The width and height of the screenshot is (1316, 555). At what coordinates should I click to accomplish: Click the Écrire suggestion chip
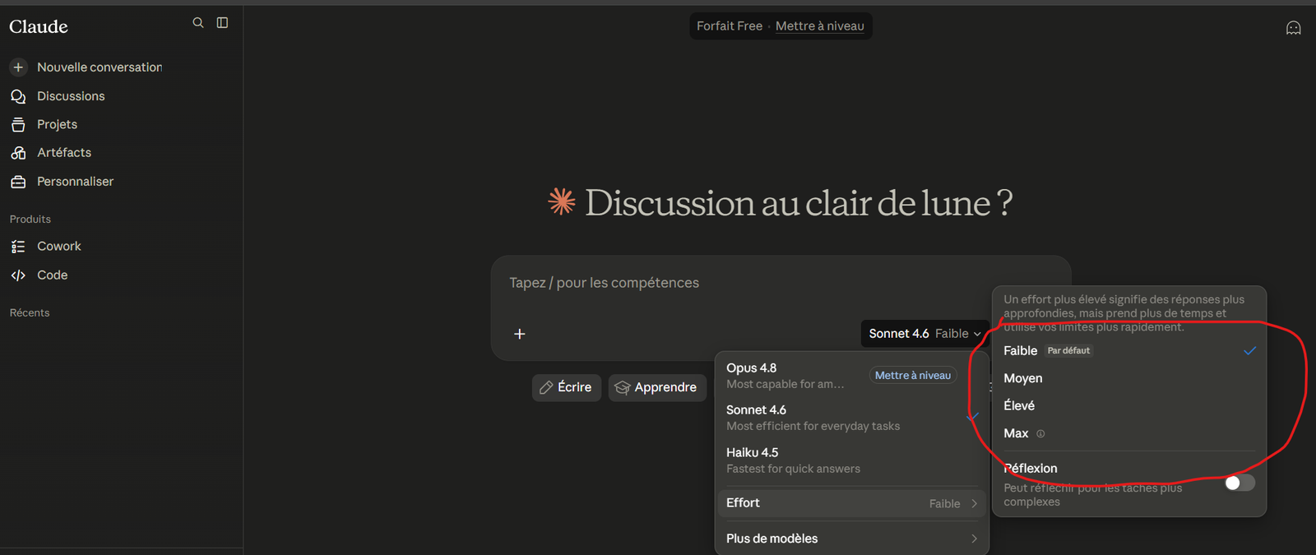[567, 387]
